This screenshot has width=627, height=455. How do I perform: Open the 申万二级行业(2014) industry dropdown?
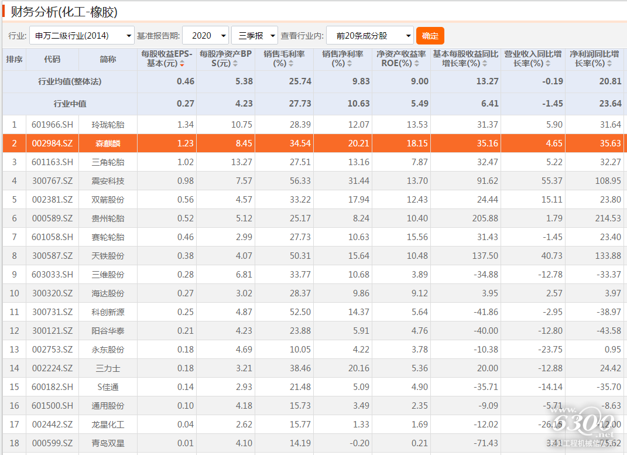(81, 36)
